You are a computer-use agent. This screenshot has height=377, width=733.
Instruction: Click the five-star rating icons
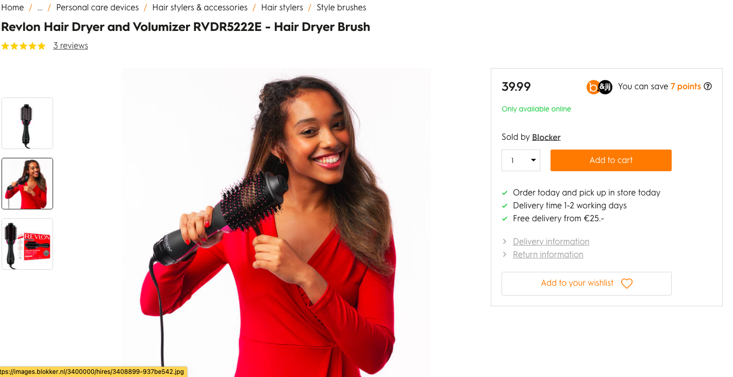(24, 46)
